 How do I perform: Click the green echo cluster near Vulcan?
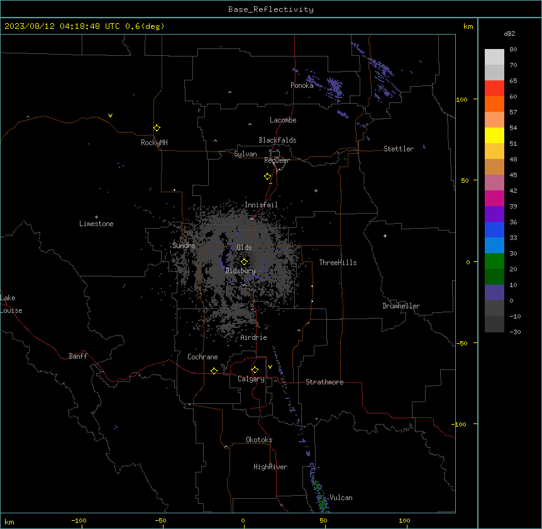tap(320, 494)
